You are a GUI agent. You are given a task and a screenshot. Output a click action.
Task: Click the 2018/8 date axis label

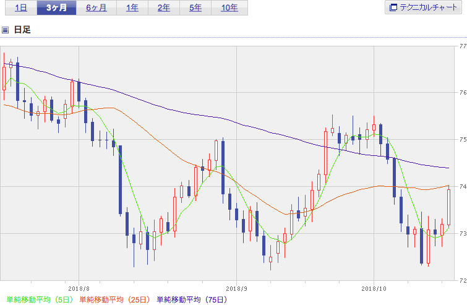click(79, 289)
